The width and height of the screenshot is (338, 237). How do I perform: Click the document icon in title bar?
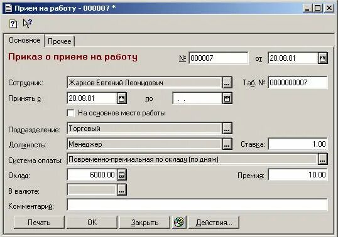[x=8, y=8]
